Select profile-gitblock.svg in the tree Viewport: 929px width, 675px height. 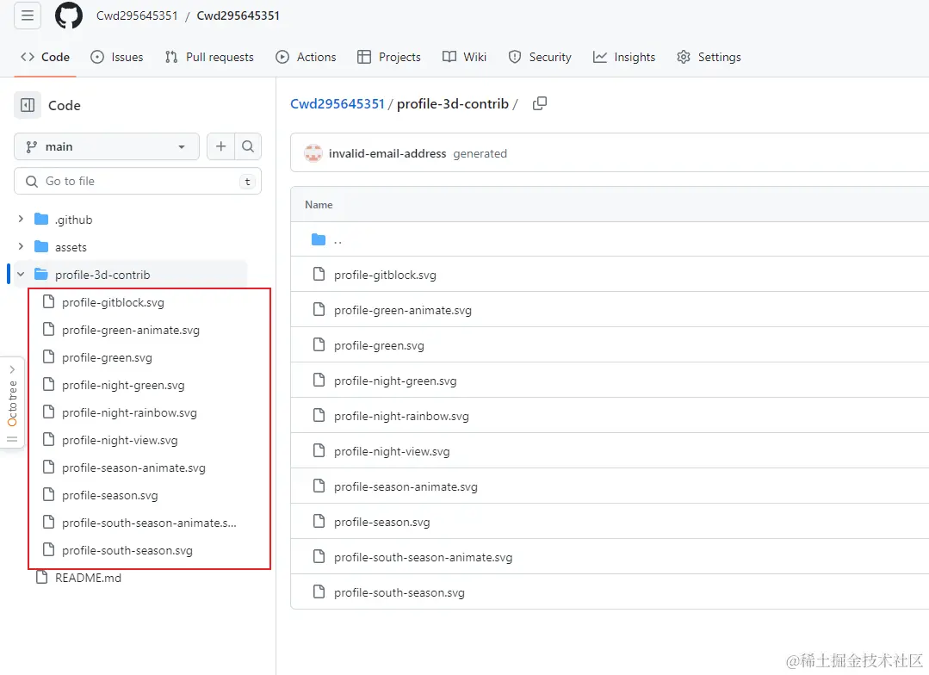(113, 302)
